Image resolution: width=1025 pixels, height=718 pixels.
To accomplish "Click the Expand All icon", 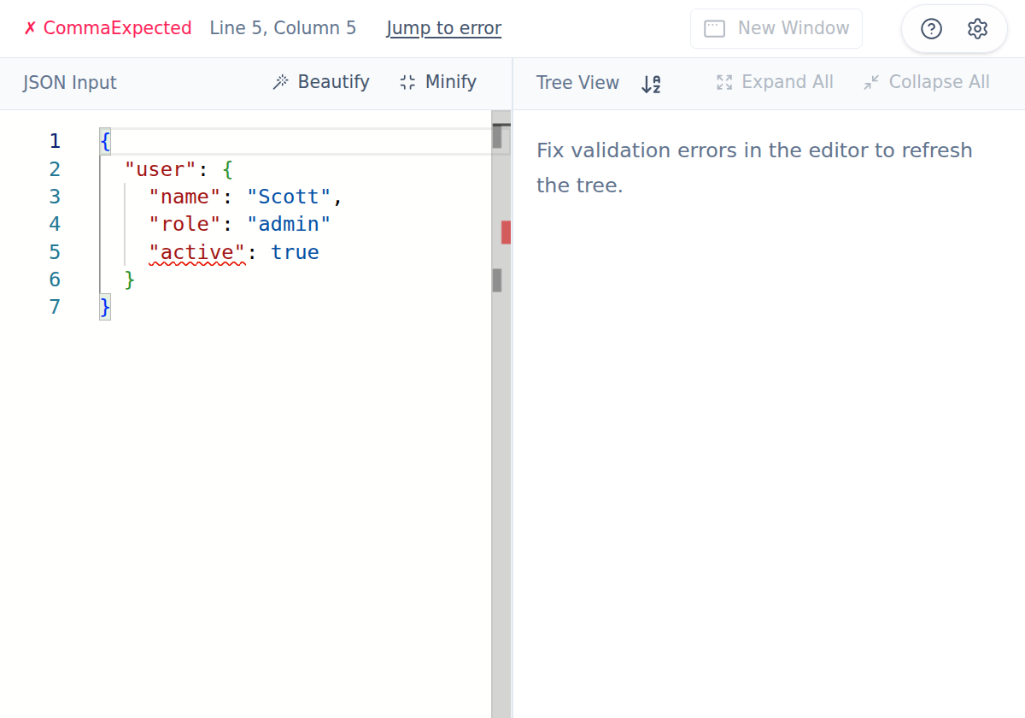I will tap(724, 82).
